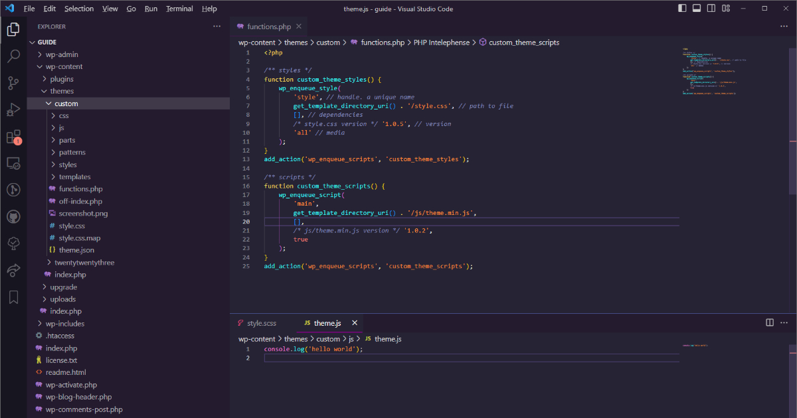Open the Run and Debug view
Viewport: 797px width, 418px height.
(13, 109)
